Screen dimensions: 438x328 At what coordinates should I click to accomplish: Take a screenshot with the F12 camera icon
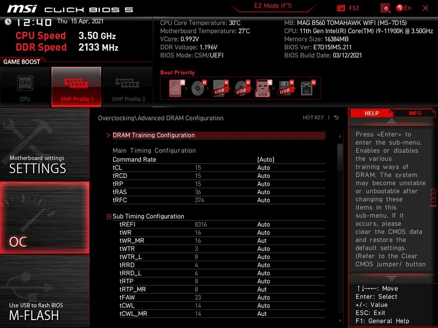(x=341, y=8)
